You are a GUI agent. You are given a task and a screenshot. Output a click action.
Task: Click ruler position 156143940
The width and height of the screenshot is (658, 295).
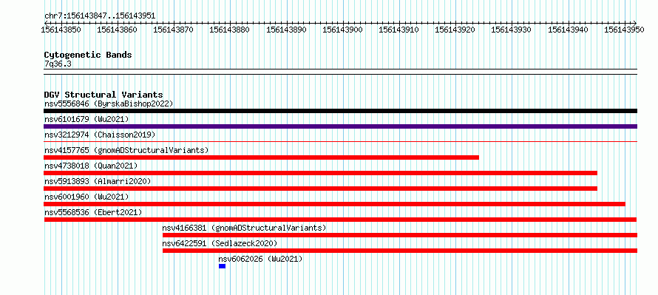click(569, 30)
